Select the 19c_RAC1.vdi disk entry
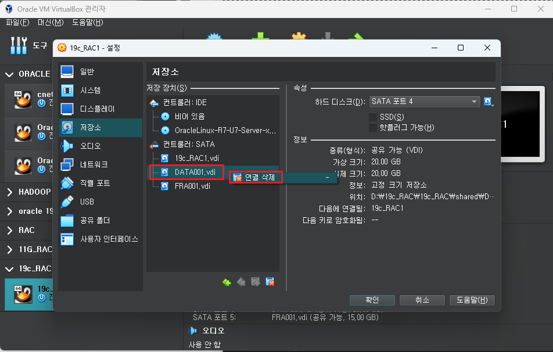 pyautogui.click(x=196, y=159)
